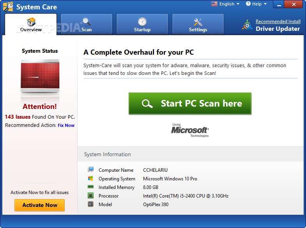Click the Microsoft Technologies logo
Screen dimensions: 306x228
click(x=190, y=130)
